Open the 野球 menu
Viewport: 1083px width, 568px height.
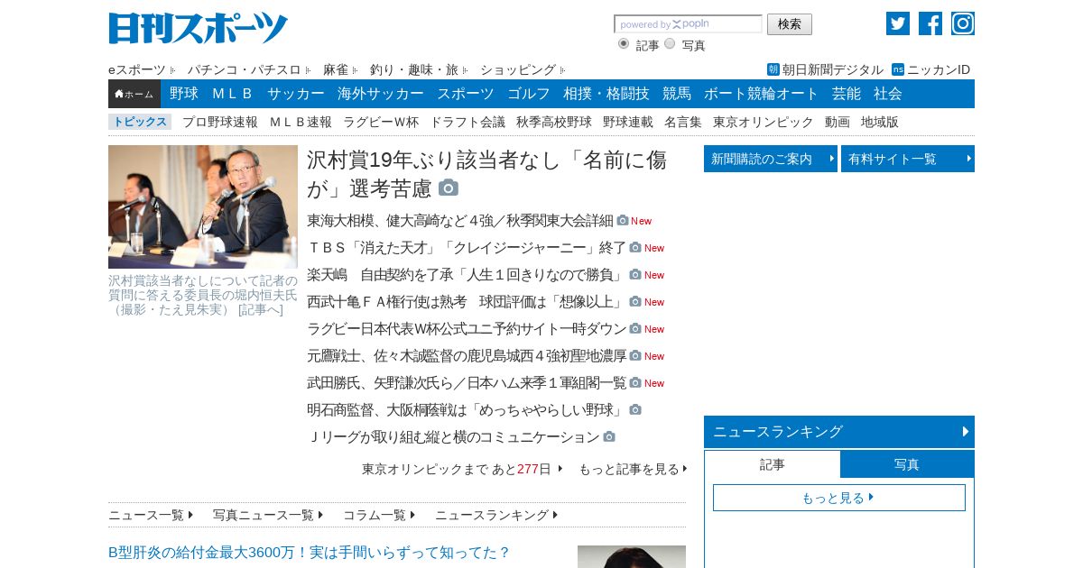coord(184,94)
